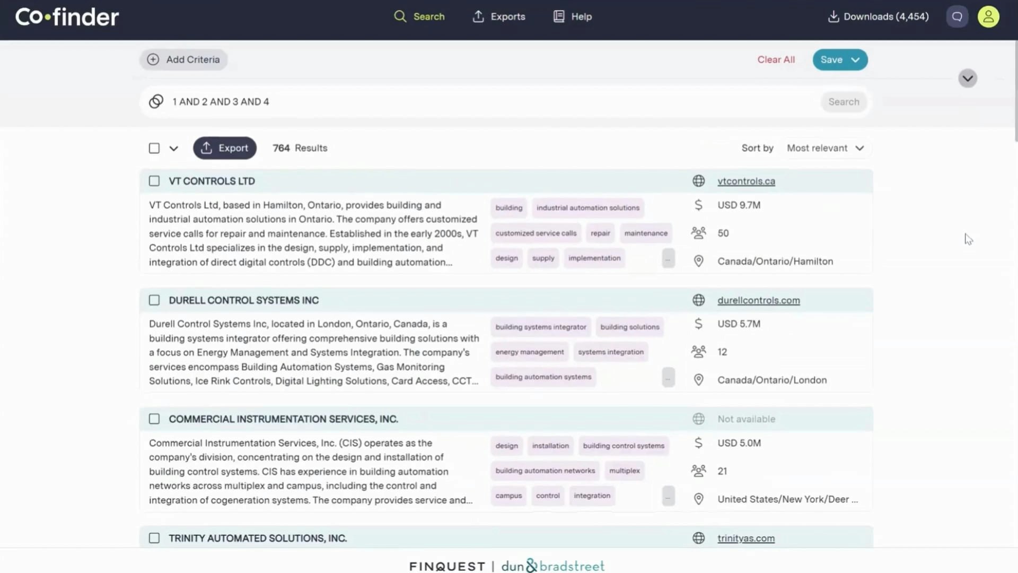This screenshot has height=573, width=1018.
Task: Click the 'industrial automation solutions' tag
Action: (x=587, y=208)
